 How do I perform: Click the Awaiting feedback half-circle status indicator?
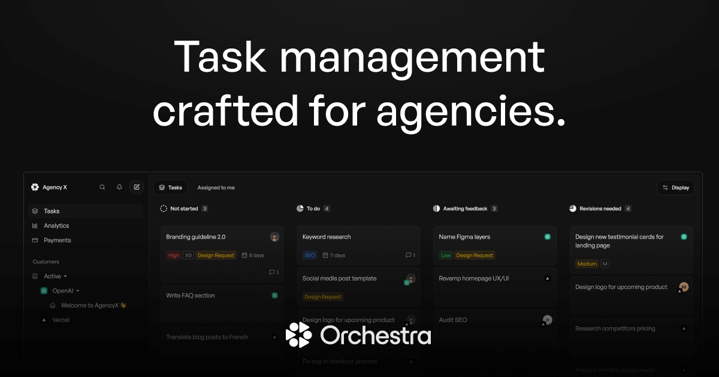point(436,208)
